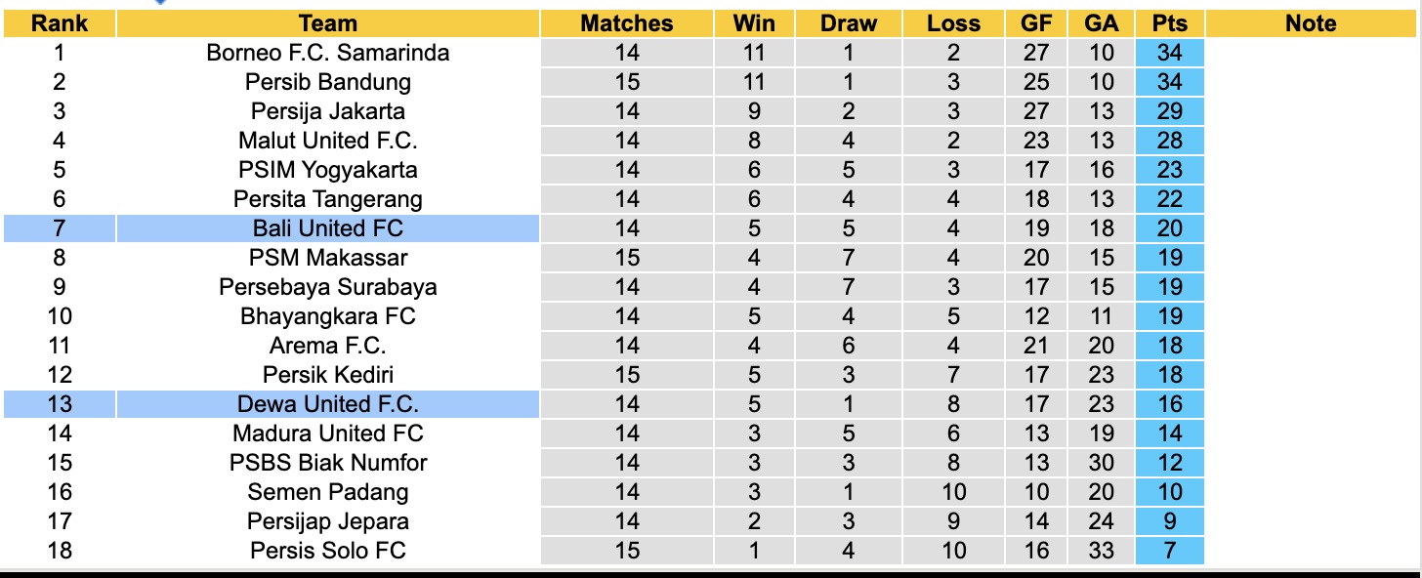The width and height of the screenshot is (1422, 578).
Task: Click Borneo F.C. Samarinda's points cell
Action: [x=1169, y=53]
